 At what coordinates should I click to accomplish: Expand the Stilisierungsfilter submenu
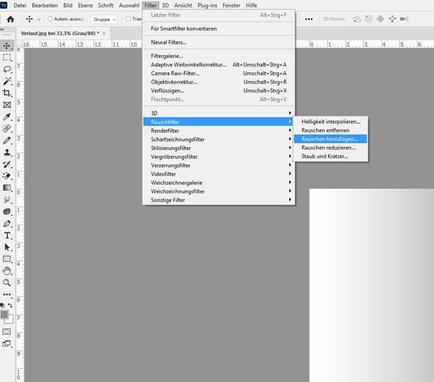tap(218, 148)
